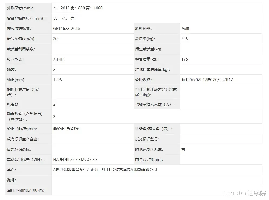Select the fuel type value 汽油
The height and width of the screenshot is (200, 269).
click(x=185, y=29)
